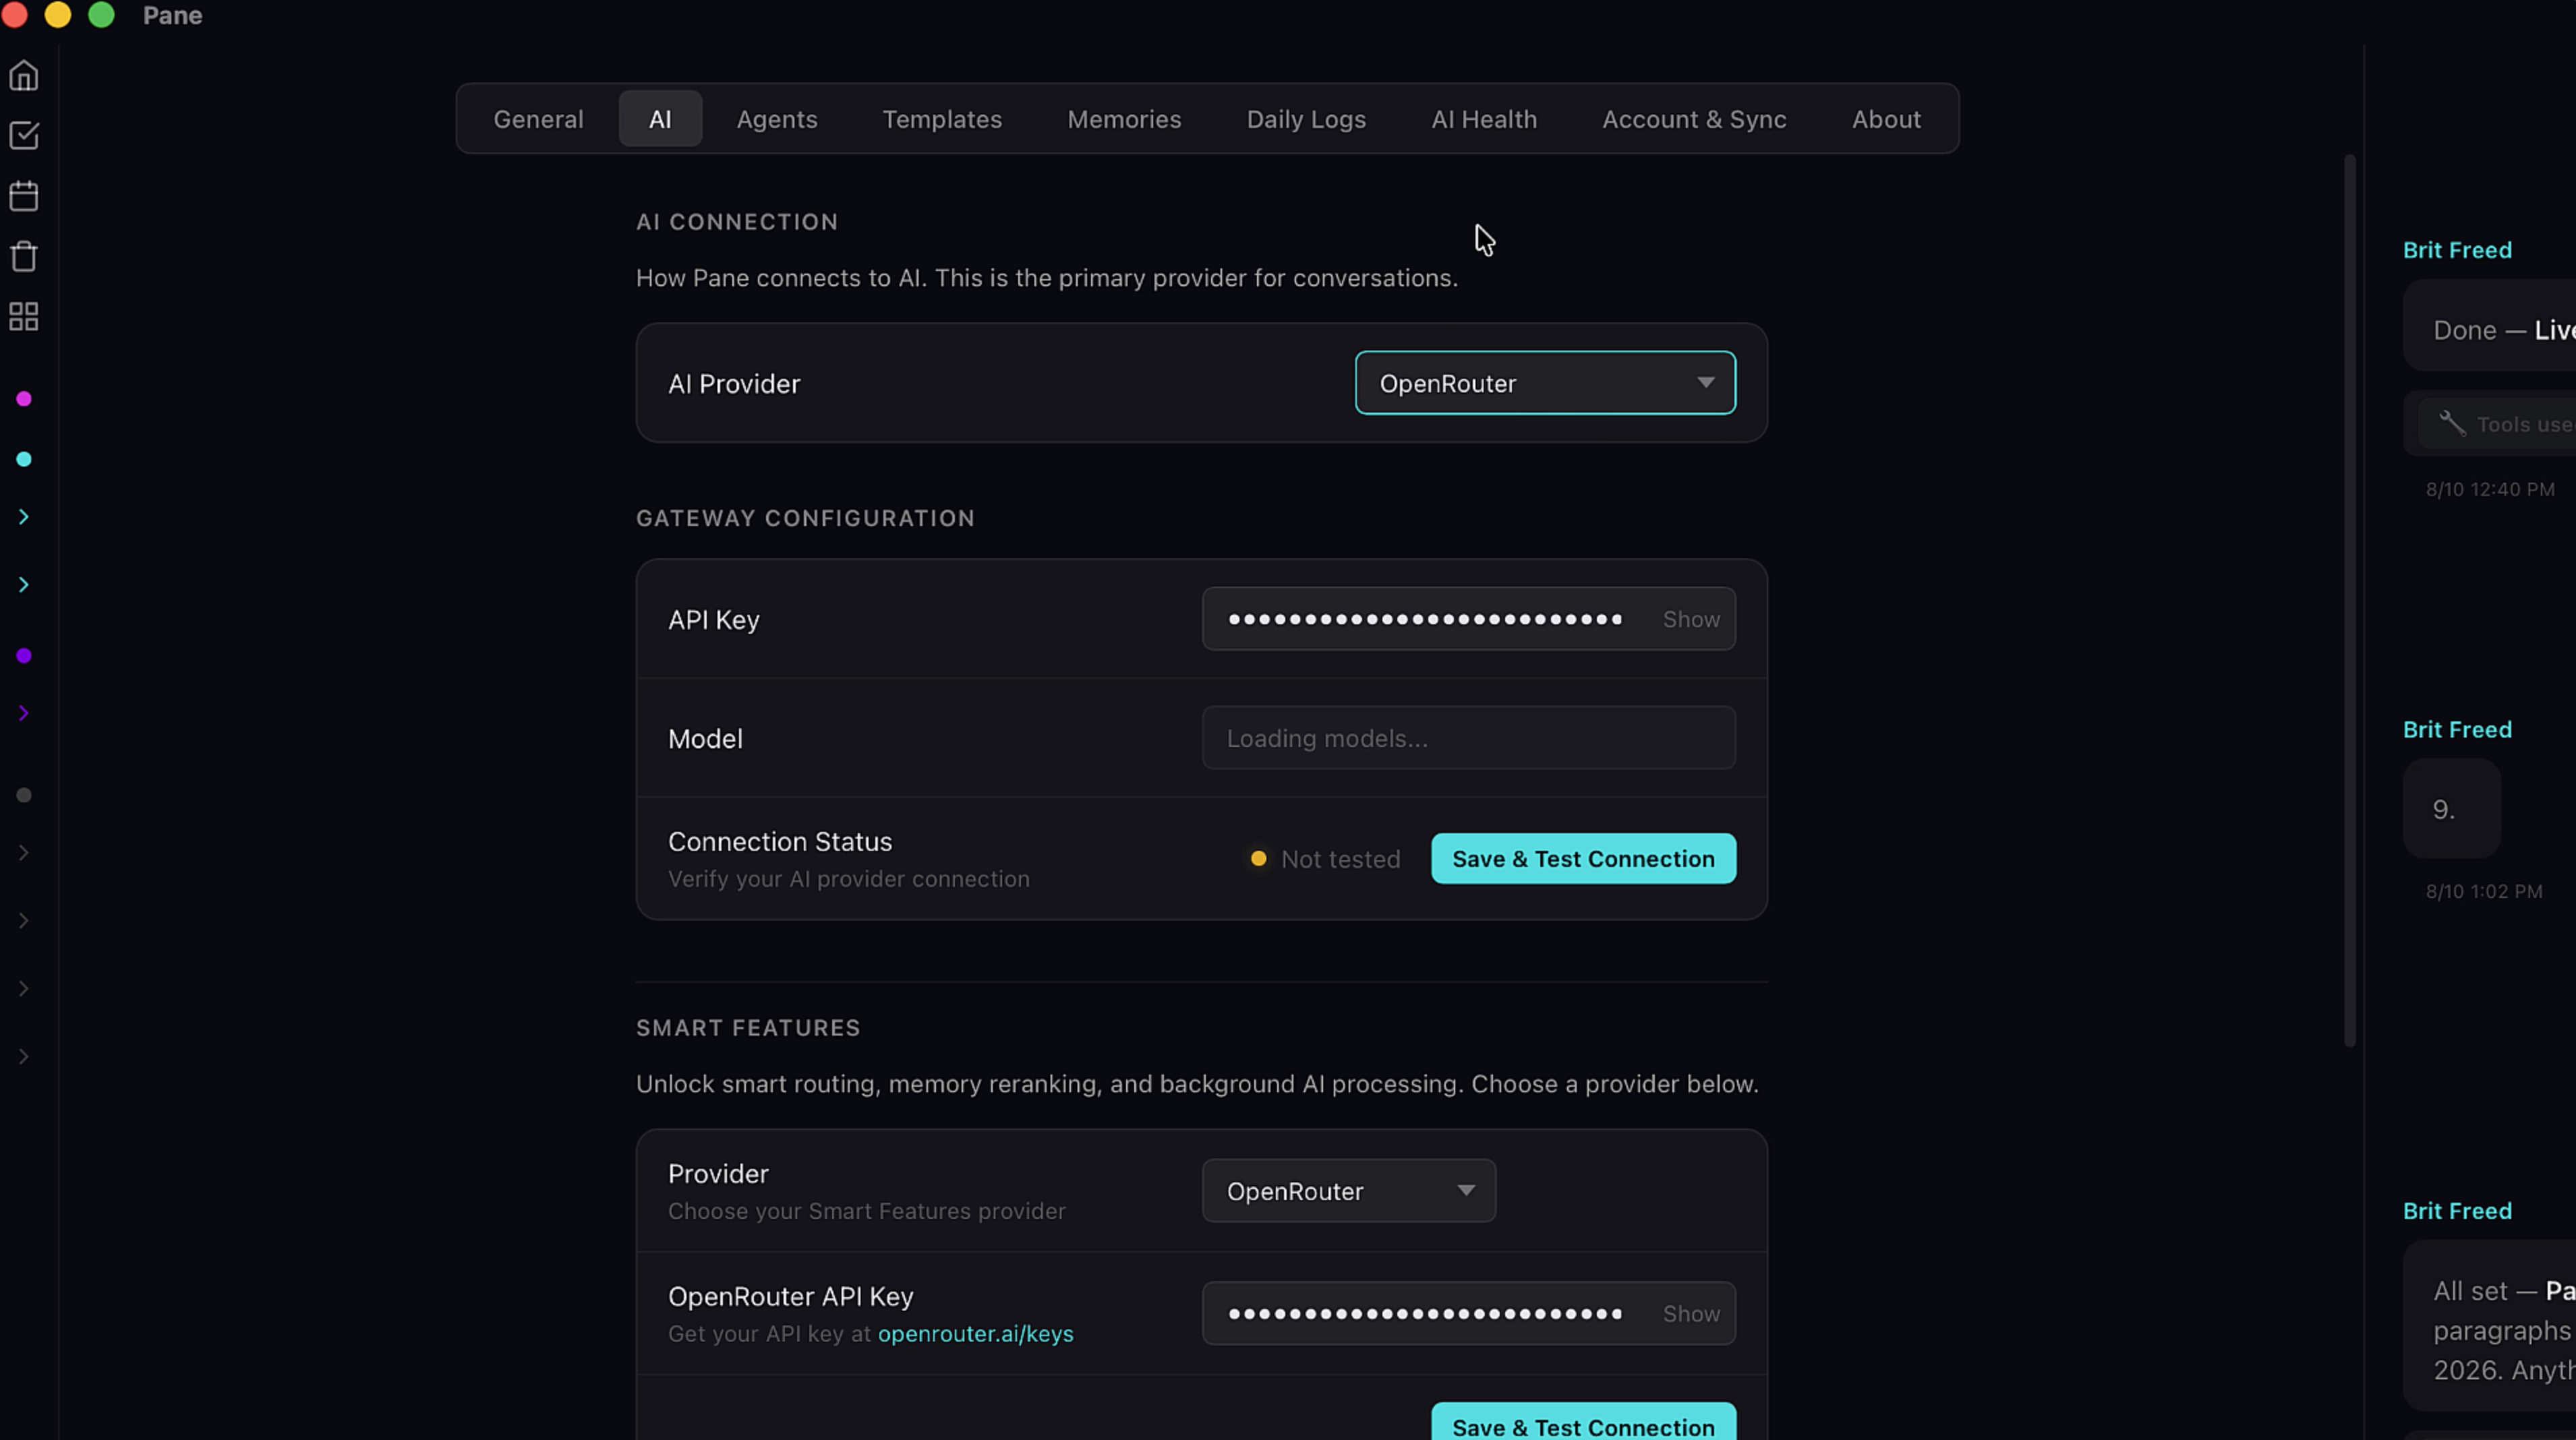
Task: Open the Smart Features Provider dropdown
Action: point(1348,1190)
